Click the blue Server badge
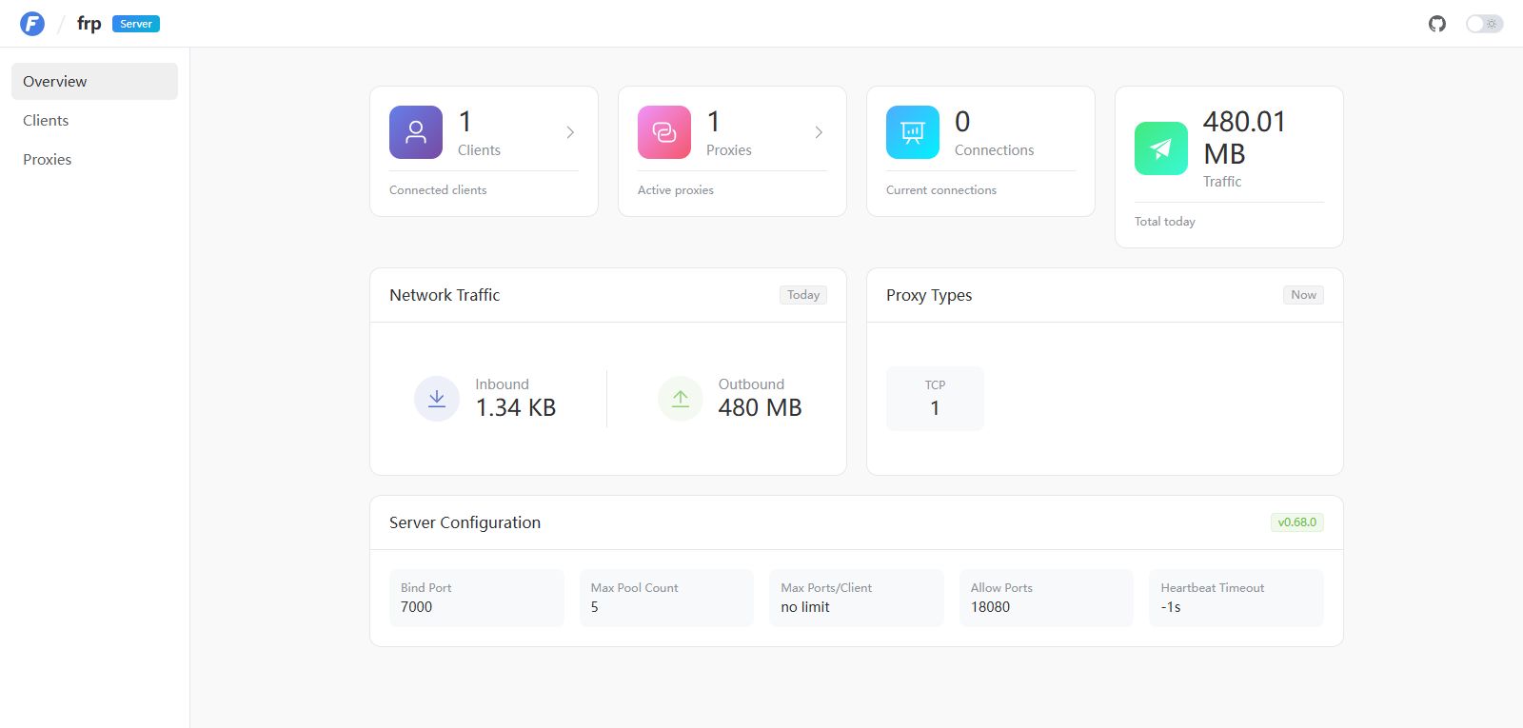 [136, 24]
